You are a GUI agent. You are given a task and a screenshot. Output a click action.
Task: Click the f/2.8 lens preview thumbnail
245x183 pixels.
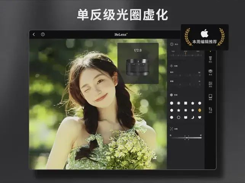[x=138, y=63]
